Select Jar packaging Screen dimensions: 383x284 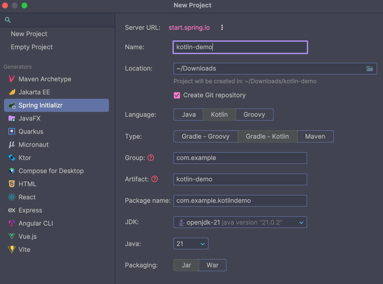click(x=186, y=265)
